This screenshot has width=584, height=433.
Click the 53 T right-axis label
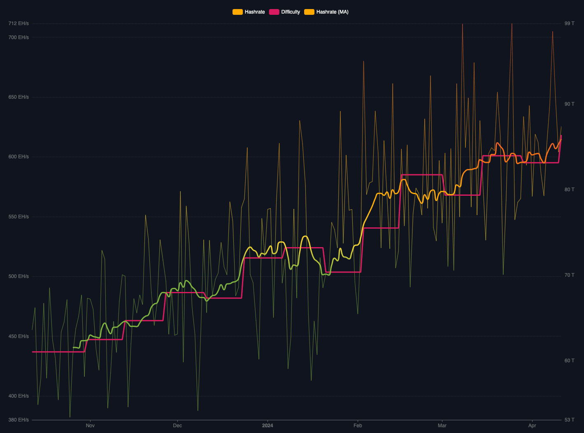pyautogui.click(x=569, y=420)
